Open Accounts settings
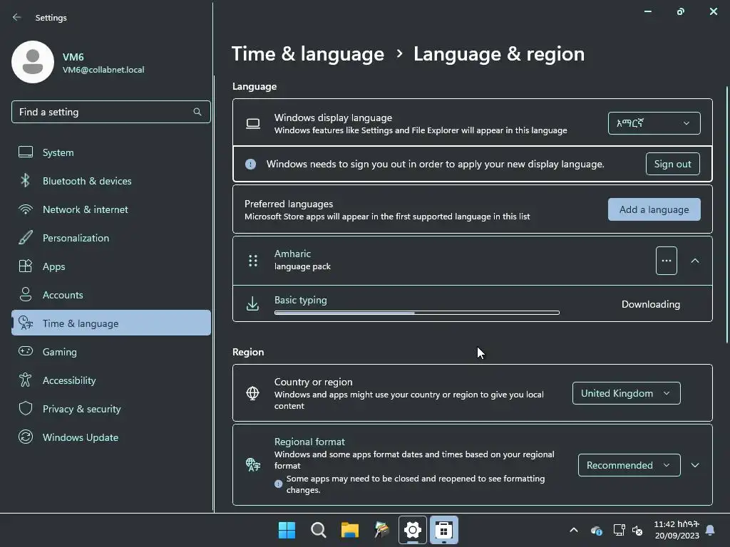730x547 pixels. pyautogui.click(x=110, y=295)
